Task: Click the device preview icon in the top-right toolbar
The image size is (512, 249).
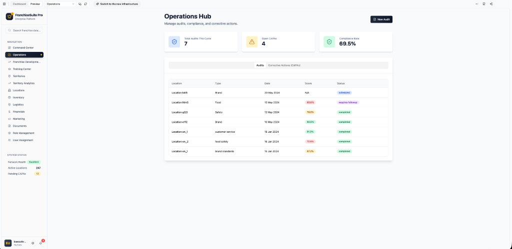Action: 483,4
